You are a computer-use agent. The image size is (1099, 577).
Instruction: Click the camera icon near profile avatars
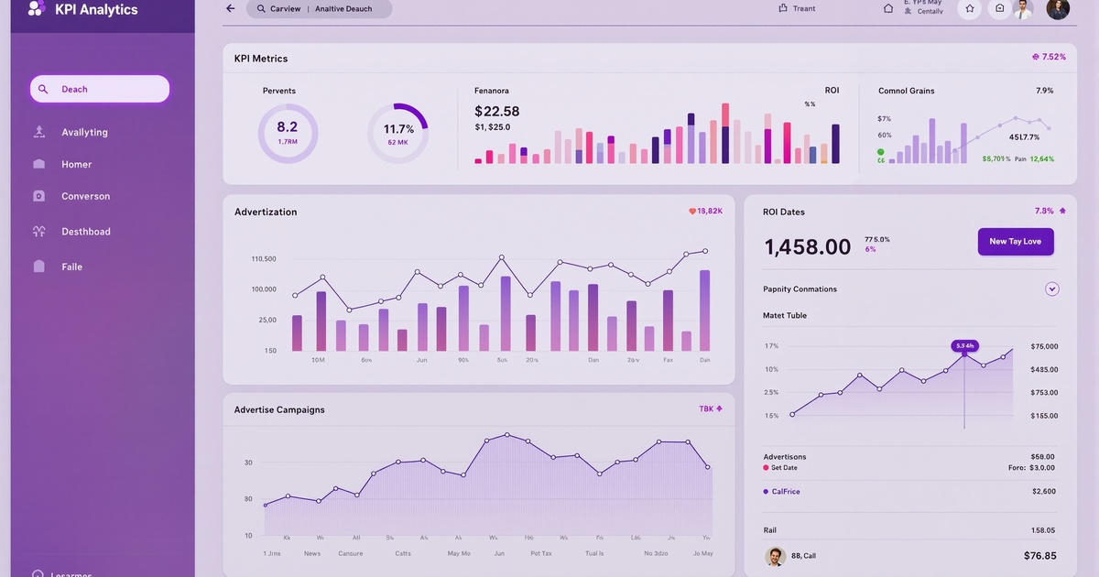click(x=998, y=9)
